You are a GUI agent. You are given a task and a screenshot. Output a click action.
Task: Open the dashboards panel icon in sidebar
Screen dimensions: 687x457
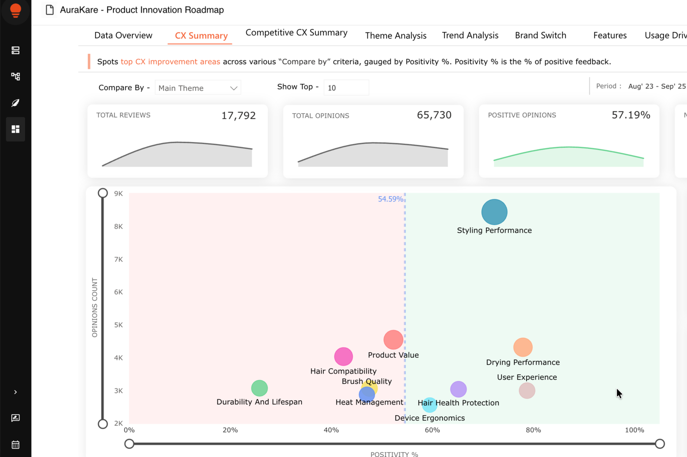click(15, 50)
